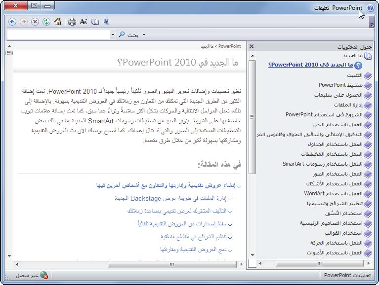Follow link دمج العروض التقديمية ومقارنتها

pos(193,249)
